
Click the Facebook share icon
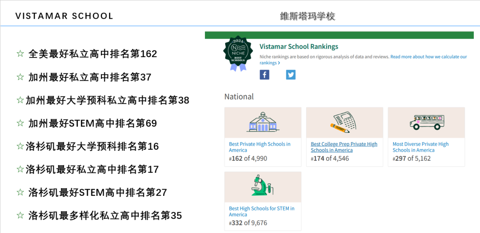pos(264,75)
